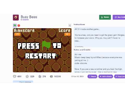Open the project author's avatar thumbnail
Image resolution: width=125 pixels, height=94 pixels.
coord(16,17)
